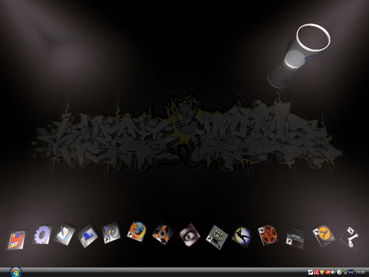Viewport: 369px width, 277px height.
Task: Launch the Firefox browser shortcut
Action: (x=137, y=231)
